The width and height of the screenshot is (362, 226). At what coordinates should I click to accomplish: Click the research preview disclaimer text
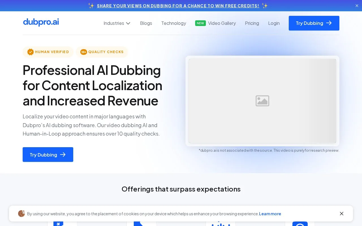(269, 150)
